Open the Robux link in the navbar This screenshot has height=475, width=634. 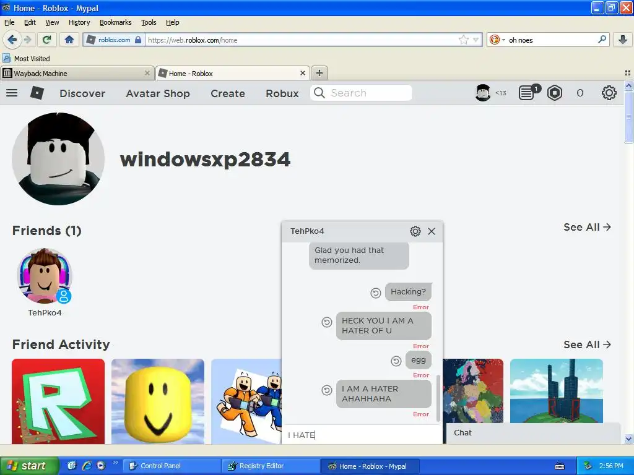[282, 93]
